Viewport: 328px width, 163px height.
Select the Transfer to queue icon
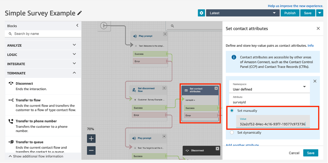(11, 142)
